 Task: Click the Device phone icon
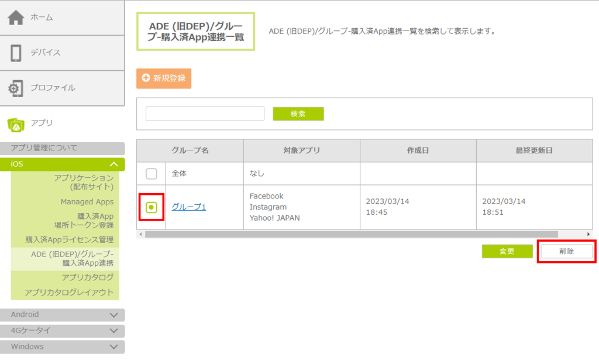point(16,53)
